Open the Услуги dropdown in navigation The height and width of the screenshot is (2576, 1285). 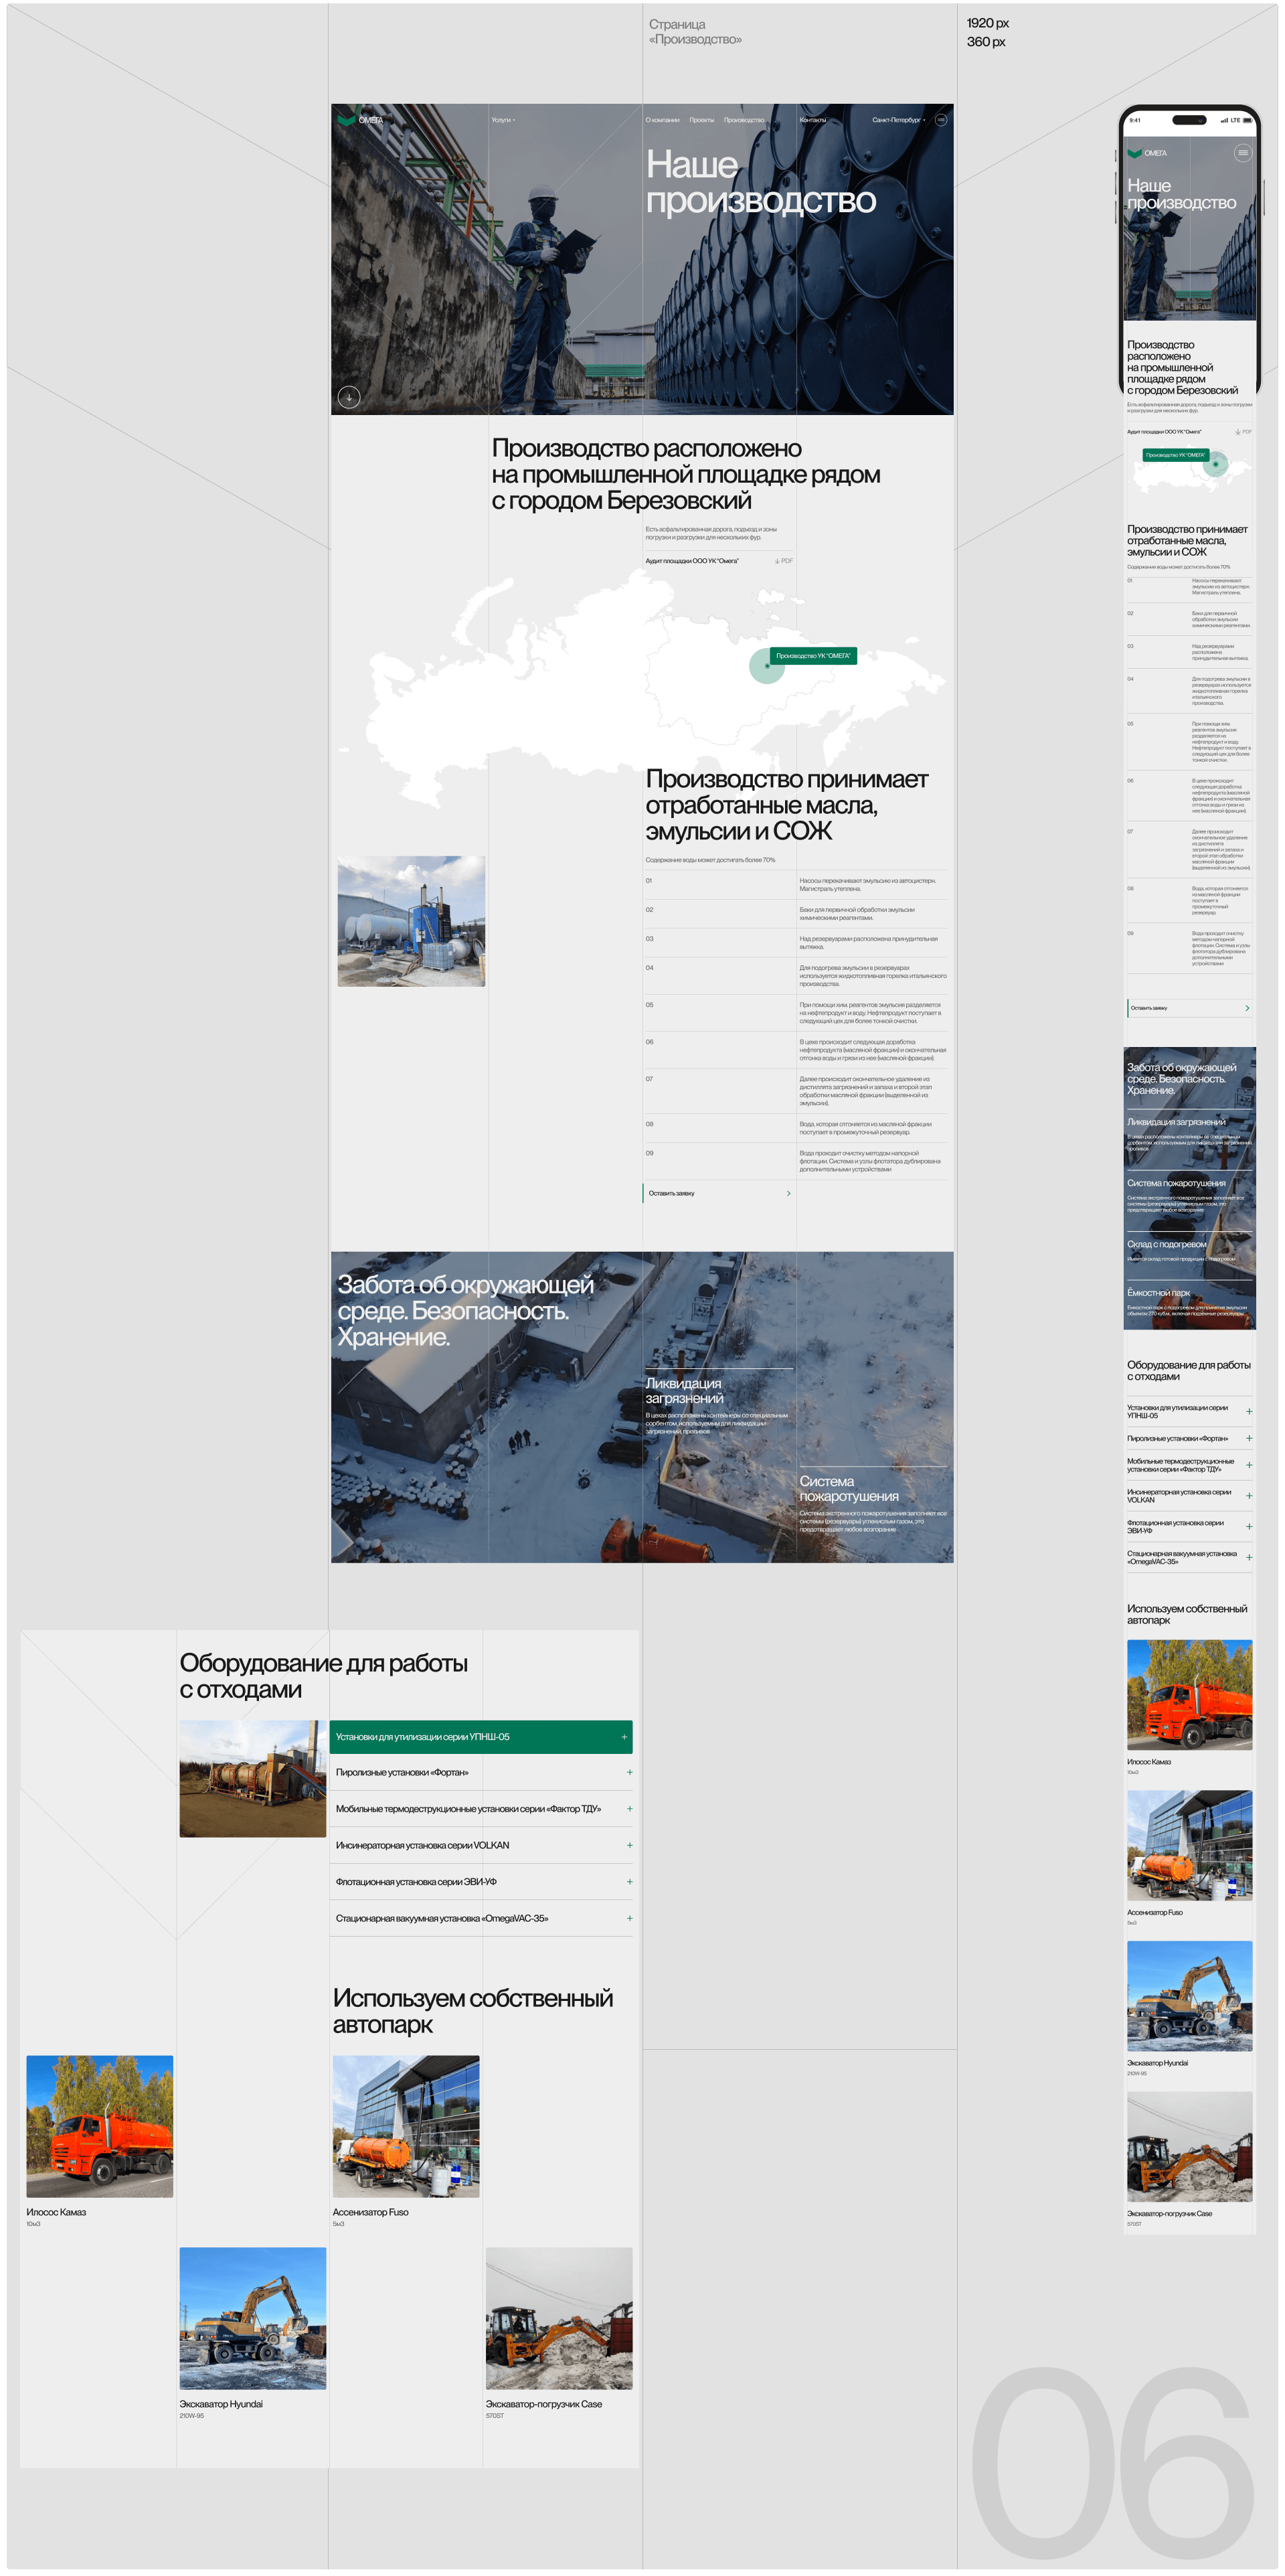pyautogui.click(x=503, y=120)
